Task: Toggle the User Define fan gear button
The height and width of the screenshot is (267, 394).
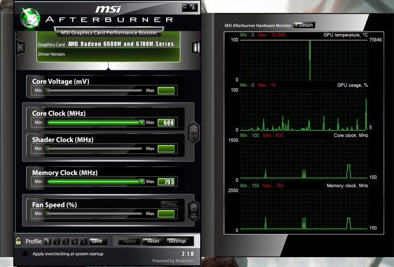Action: pos(194,211)
